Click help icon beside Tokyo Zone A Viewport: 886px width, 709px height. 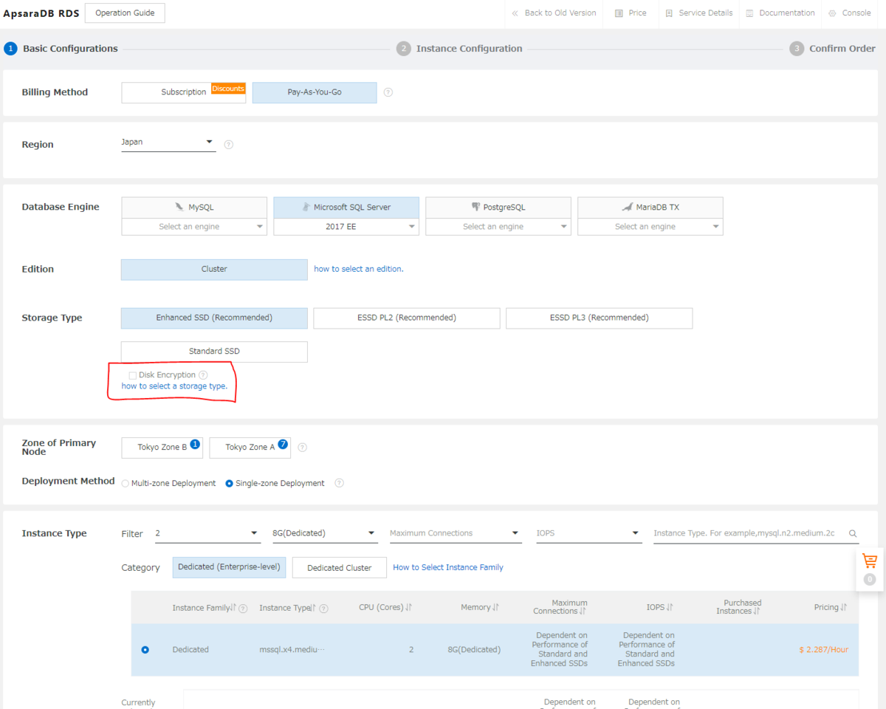(302, 447)
